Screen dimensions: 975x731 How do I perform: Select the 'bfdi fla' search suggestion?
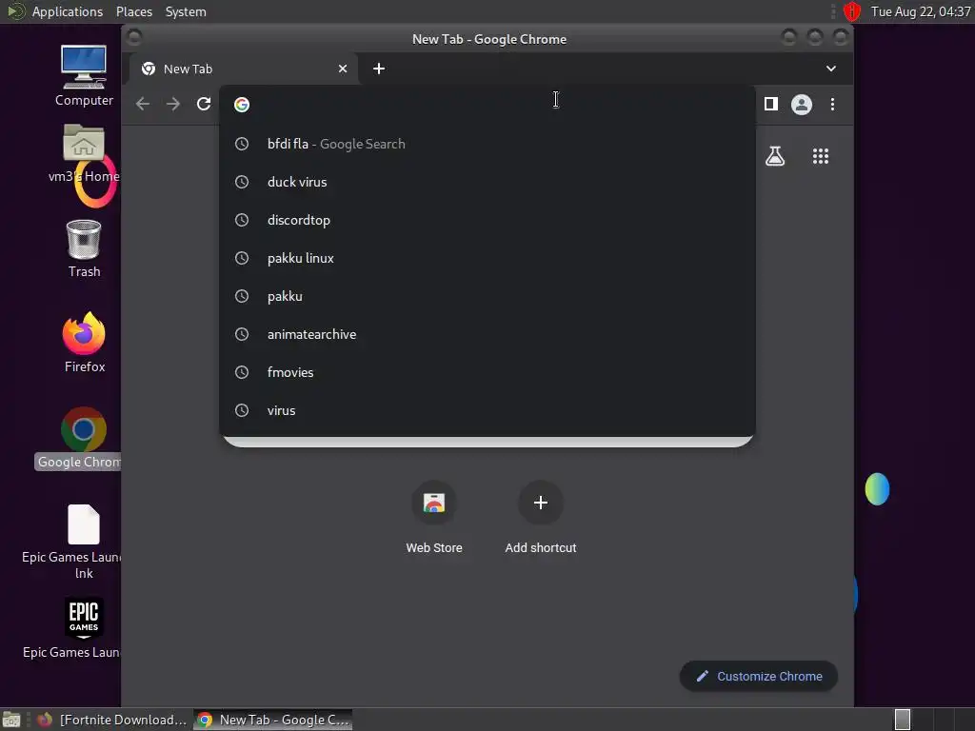[487, 144]
